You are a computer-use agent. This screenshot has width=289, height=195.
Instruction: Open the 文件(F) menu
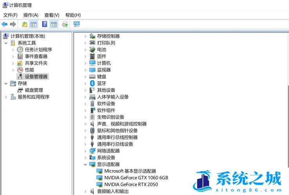click(11, 15)
